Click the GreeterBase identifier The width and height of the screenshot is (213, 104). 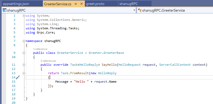pyautogui.click(x=114, y=53)
